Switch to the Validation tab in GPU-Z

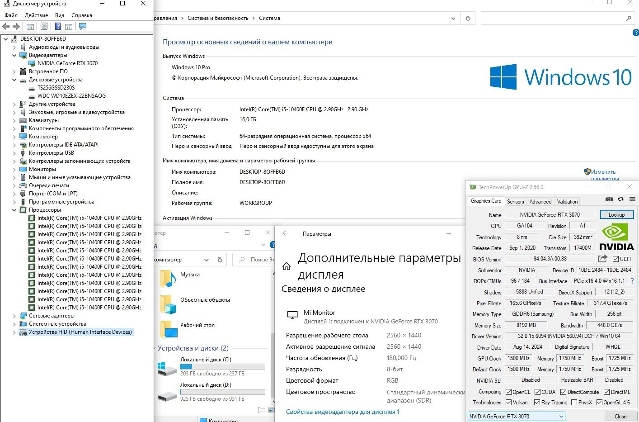[x=567, y=202]
